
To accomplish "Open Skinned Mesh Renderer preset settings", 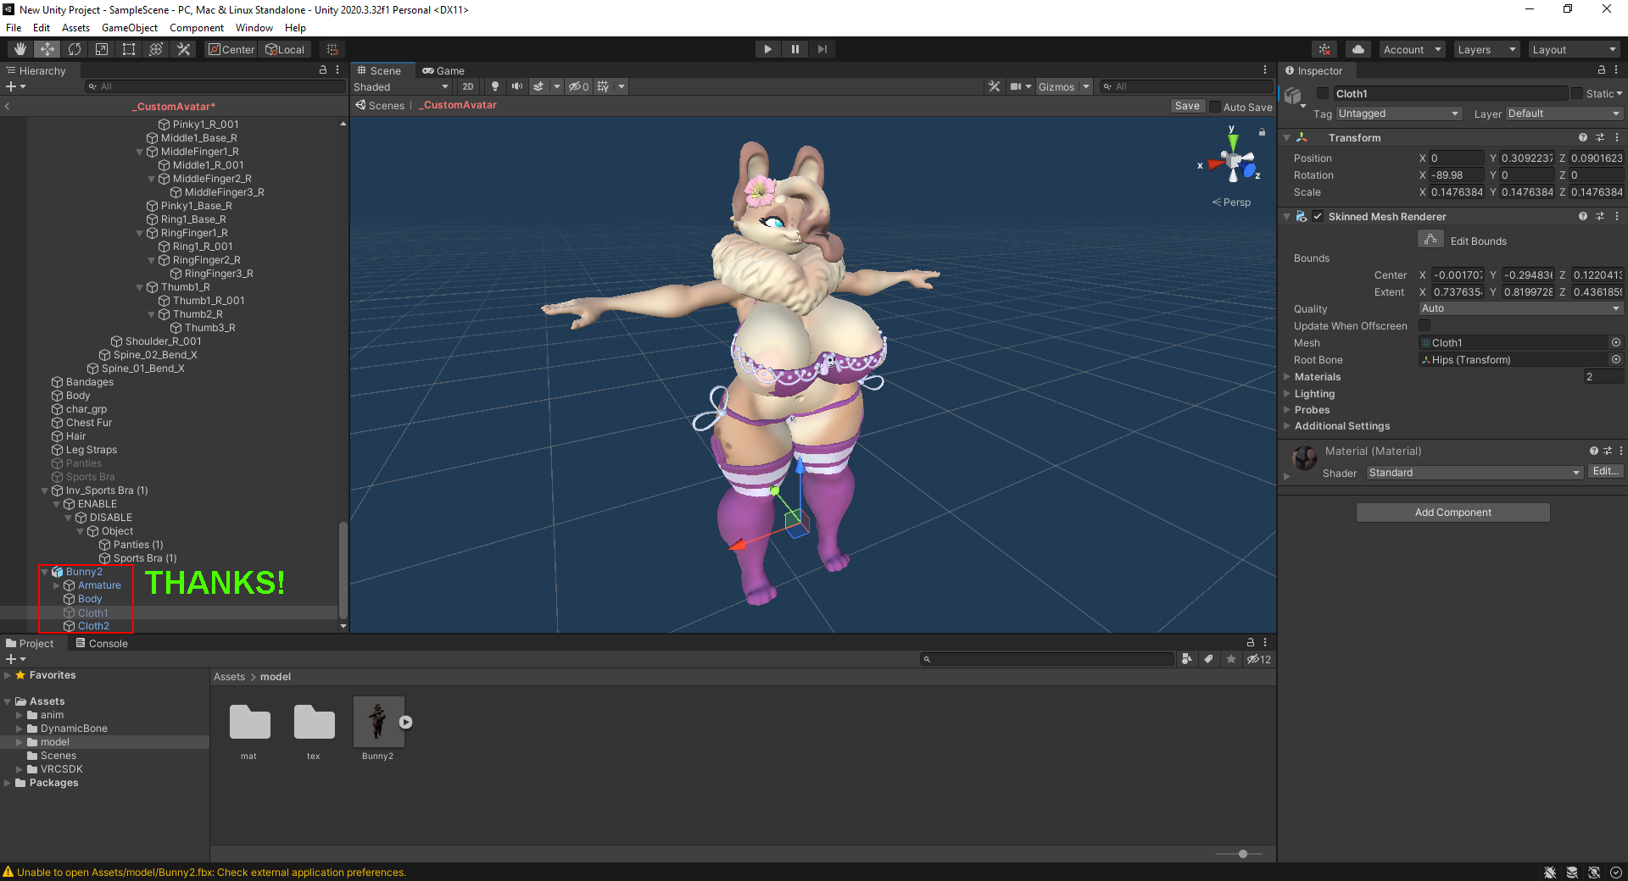I will 1600,216.
